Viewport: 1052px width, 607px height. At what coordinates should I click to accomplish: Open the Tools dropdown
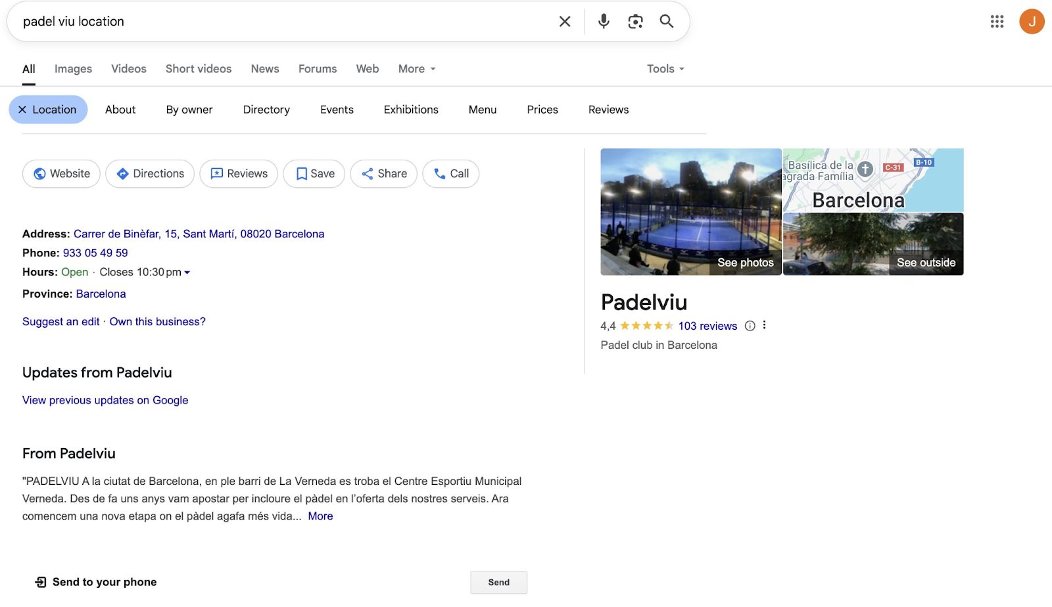[665, 69]
